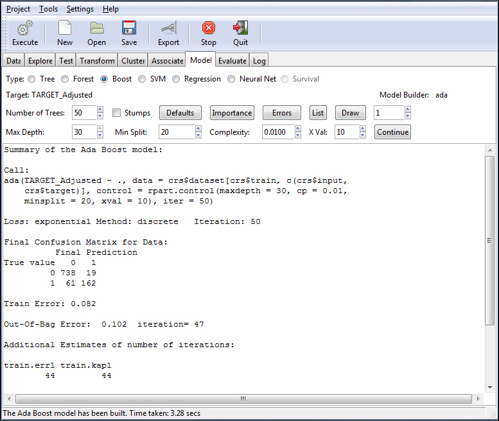Click the Complexity input field

[x=278, y=132]
